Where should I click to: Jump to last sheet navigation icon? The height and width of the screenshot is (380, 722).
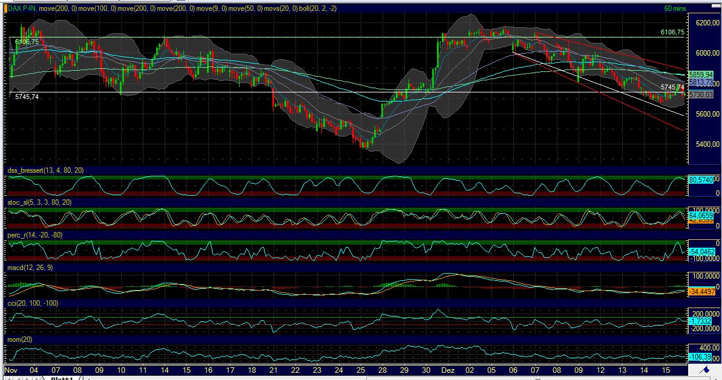[38, 377]
